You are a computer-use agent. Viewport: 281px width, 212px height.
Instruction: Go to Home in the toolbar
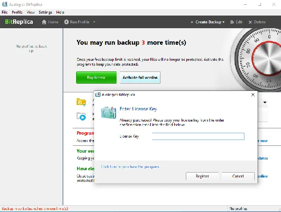click(50, 22)
